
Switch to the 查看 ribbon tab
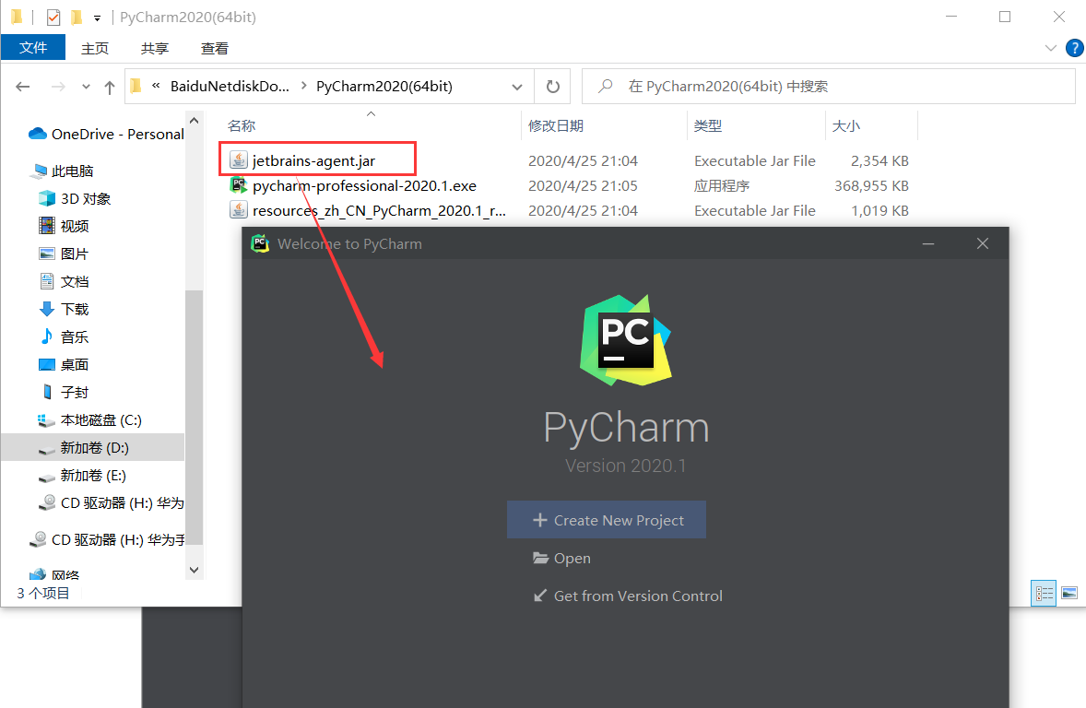coord(214,49)
